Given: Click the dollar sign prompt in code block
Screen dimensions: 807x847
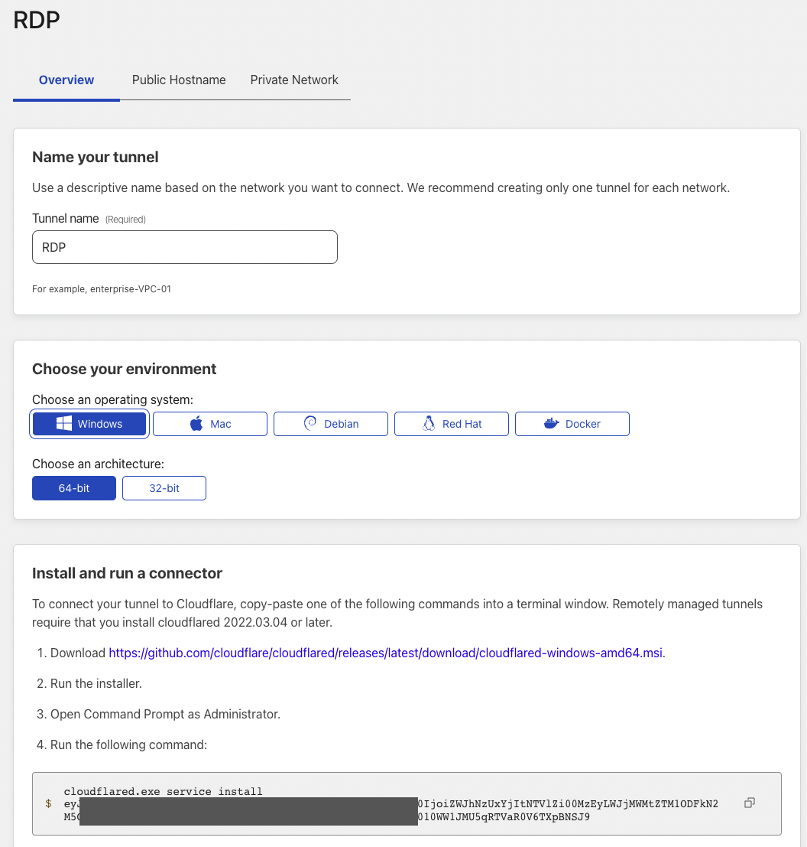Looking at the screenshot, I should [48, 803].
